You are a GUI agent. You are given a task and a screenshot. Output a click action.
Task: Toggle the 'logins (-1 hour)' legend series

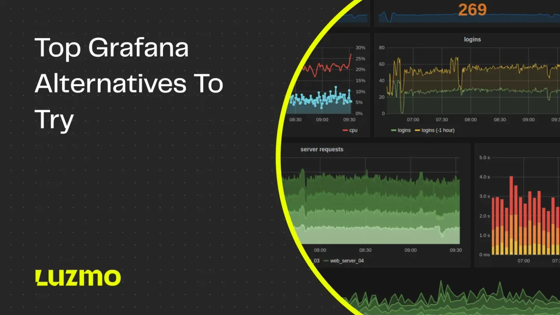(434, 130)
